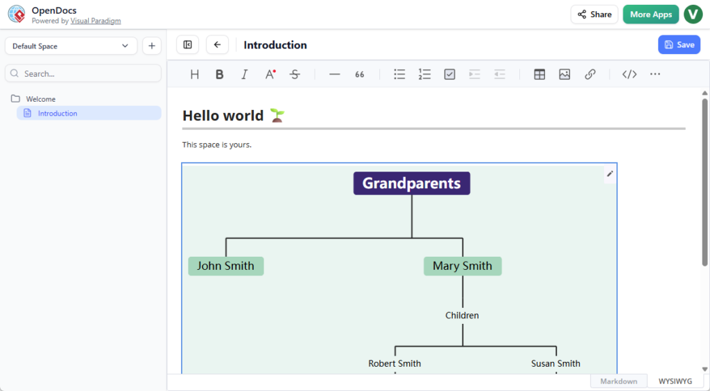Screen dimensions: 710x391
Task: Toggle the sidebar panel collapse button
Action: click(187, 45)
